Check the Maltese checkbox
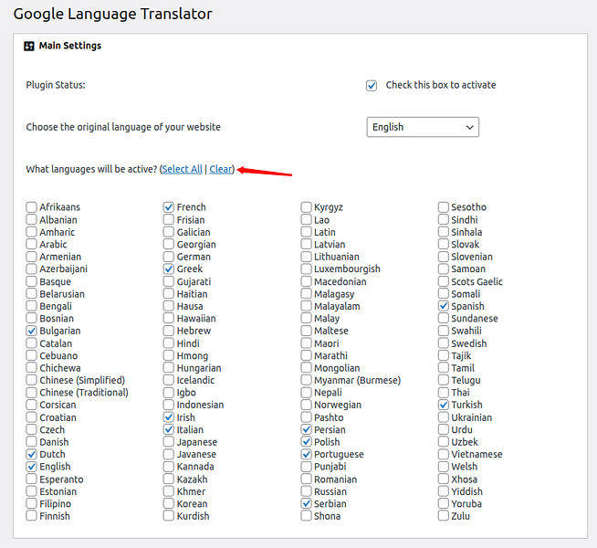 pyautogui.click(x=306, y=331)
